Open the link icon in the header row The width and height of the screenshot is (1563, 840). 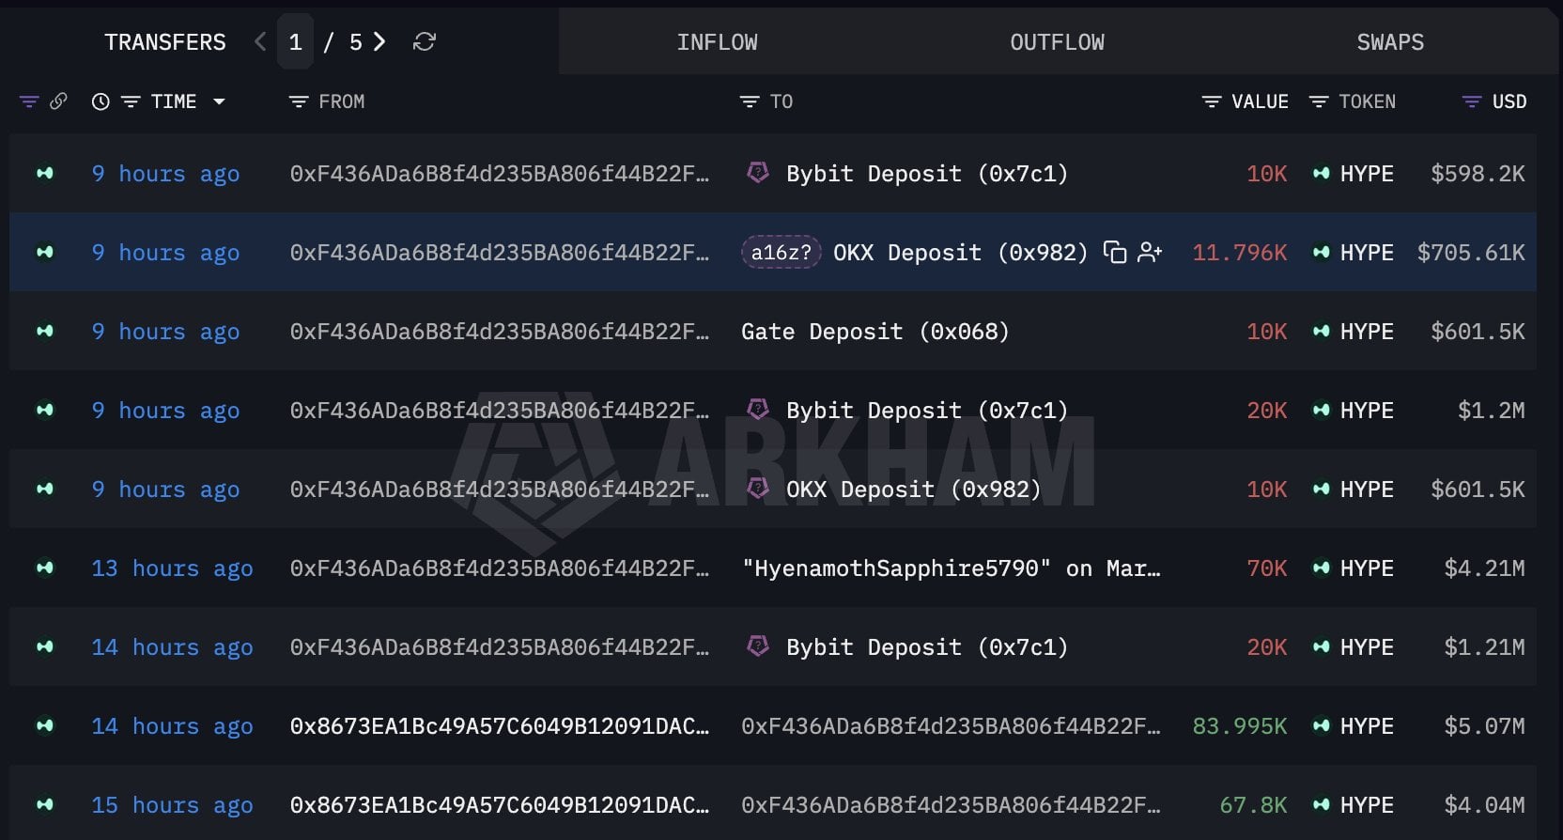coord(58,101)
